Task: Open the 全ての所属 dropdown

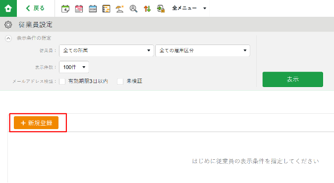Action: pos(106,50)
